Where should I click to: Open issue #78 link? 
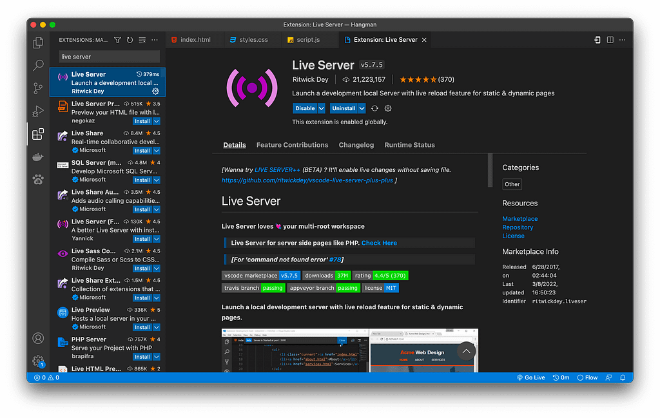click(335, 260)
